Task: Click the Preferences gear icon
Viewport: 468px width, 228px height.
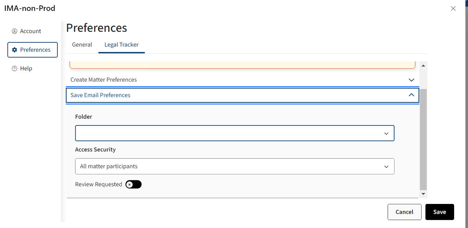Action: (x=15, y=50)
